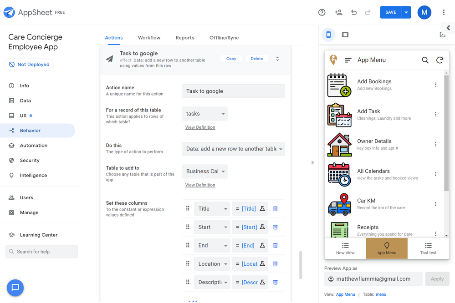Viewport: 455px width, 303px height.
Task: Delete the Location column assignment
Action: pyautogui.click(x=276, y=264)
